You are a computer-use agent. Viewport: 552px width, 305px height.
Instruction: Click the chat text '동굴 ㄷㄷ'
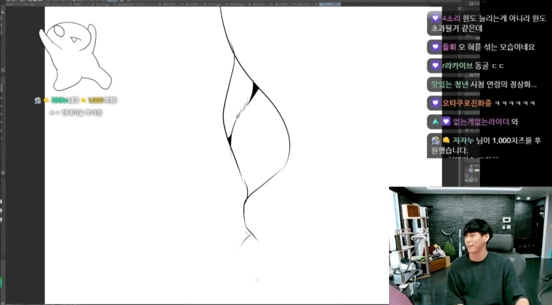point(490,66)
